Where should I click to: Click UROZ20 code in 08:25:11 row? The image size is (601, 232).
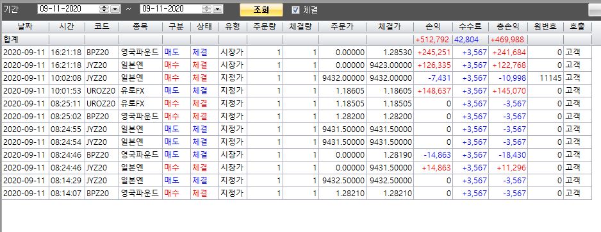coord(101,104)
